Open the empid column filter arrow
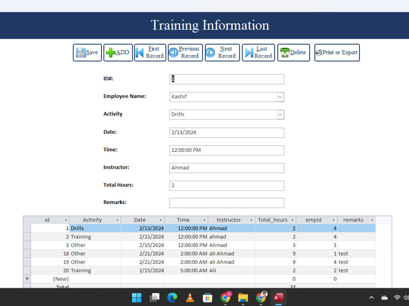Screen dimensions: 409x306 (x=333, y=220)
